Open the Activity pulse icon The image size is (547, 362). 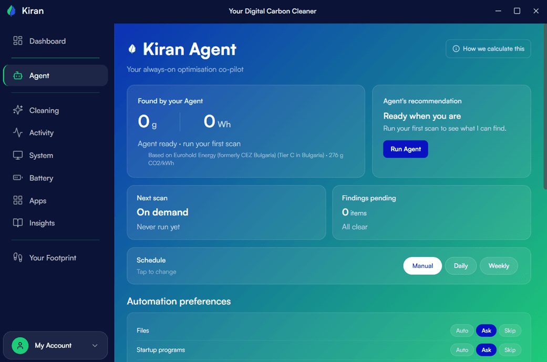pos(18,132)
